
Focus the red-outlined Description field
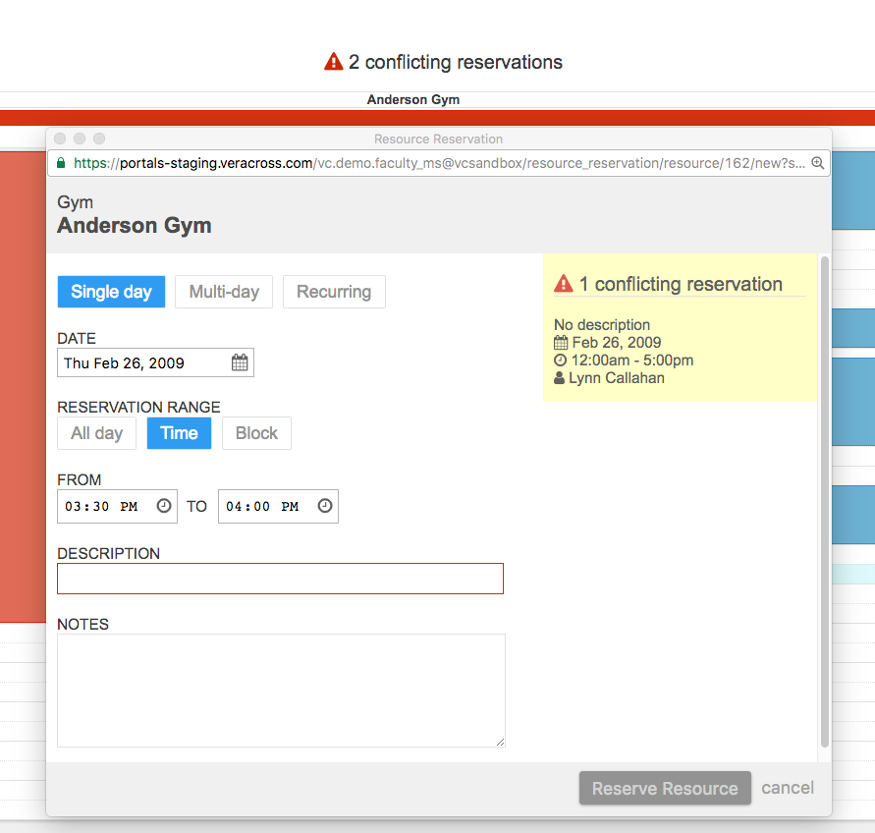pyautogui.click(x=280, y=579)
